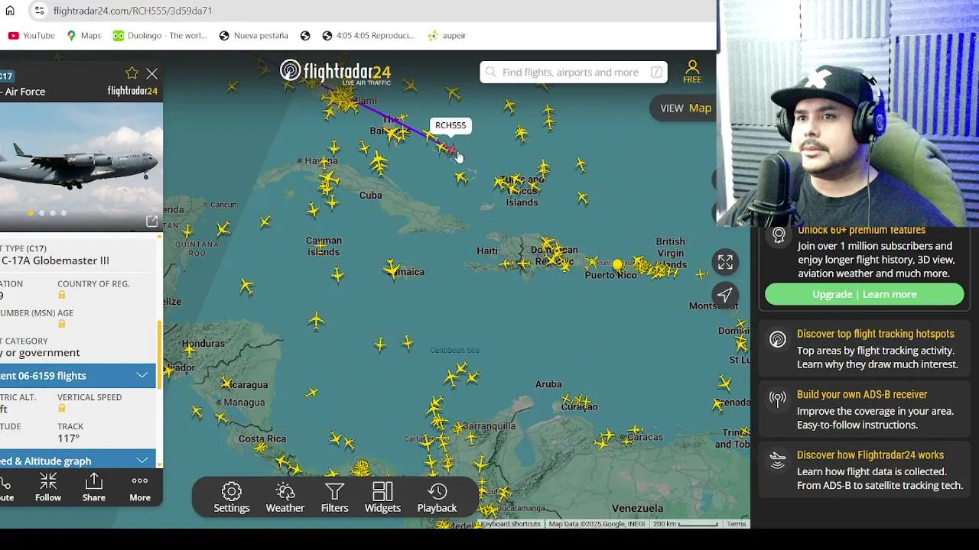
Task: Click the Flightradar24 logo on the map
Action: click(335, 72)
